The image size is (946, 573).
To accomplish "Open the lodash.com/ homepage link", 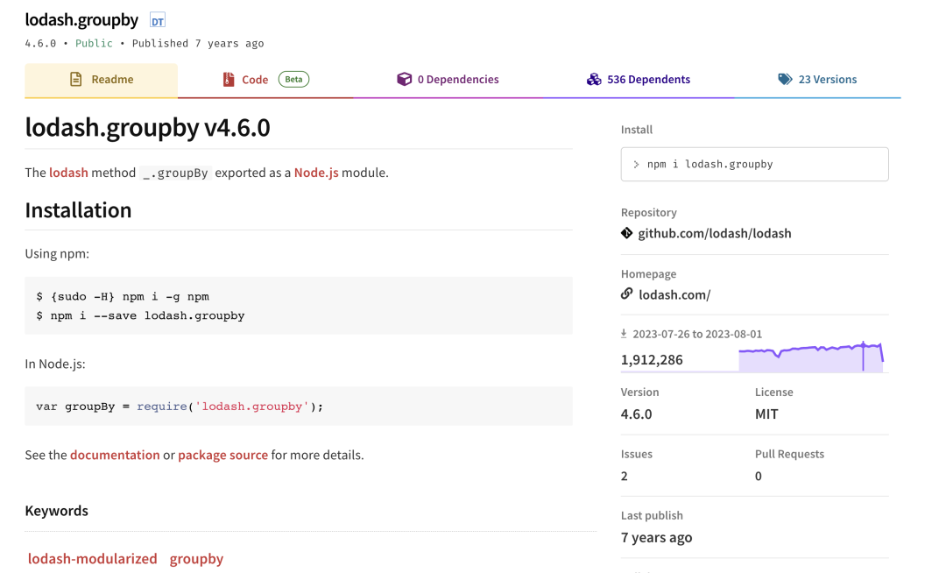I will (x=674, y=295).
